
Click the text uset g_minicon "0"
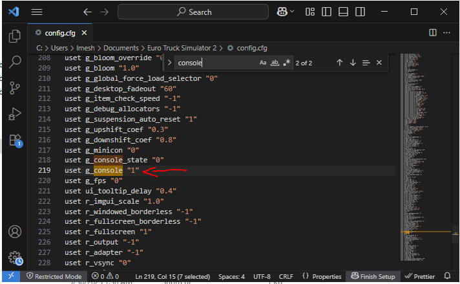click(x=102, y=150)
